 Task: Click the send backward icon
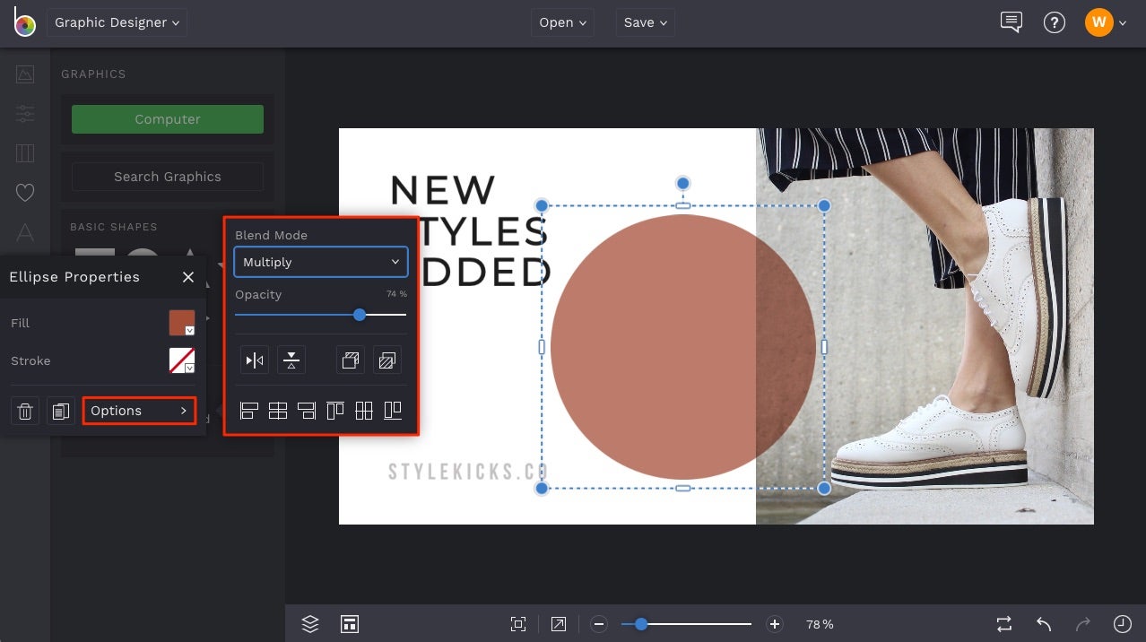pos(387,360)
